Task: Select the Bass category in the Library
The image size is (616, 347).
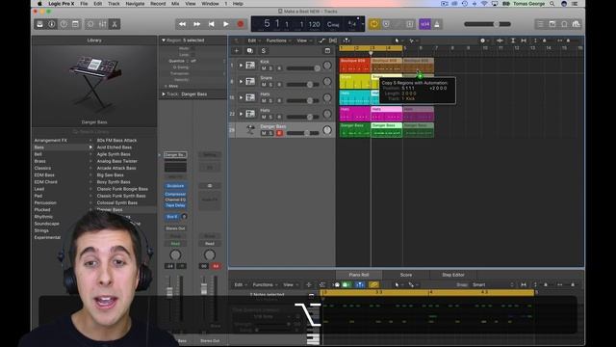Action: (62, 147)
